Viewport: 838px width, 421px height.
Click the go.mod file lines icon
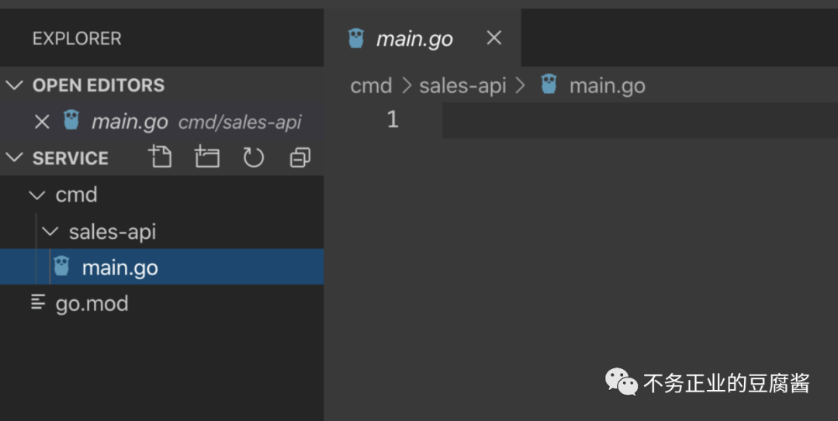point(38,302)
